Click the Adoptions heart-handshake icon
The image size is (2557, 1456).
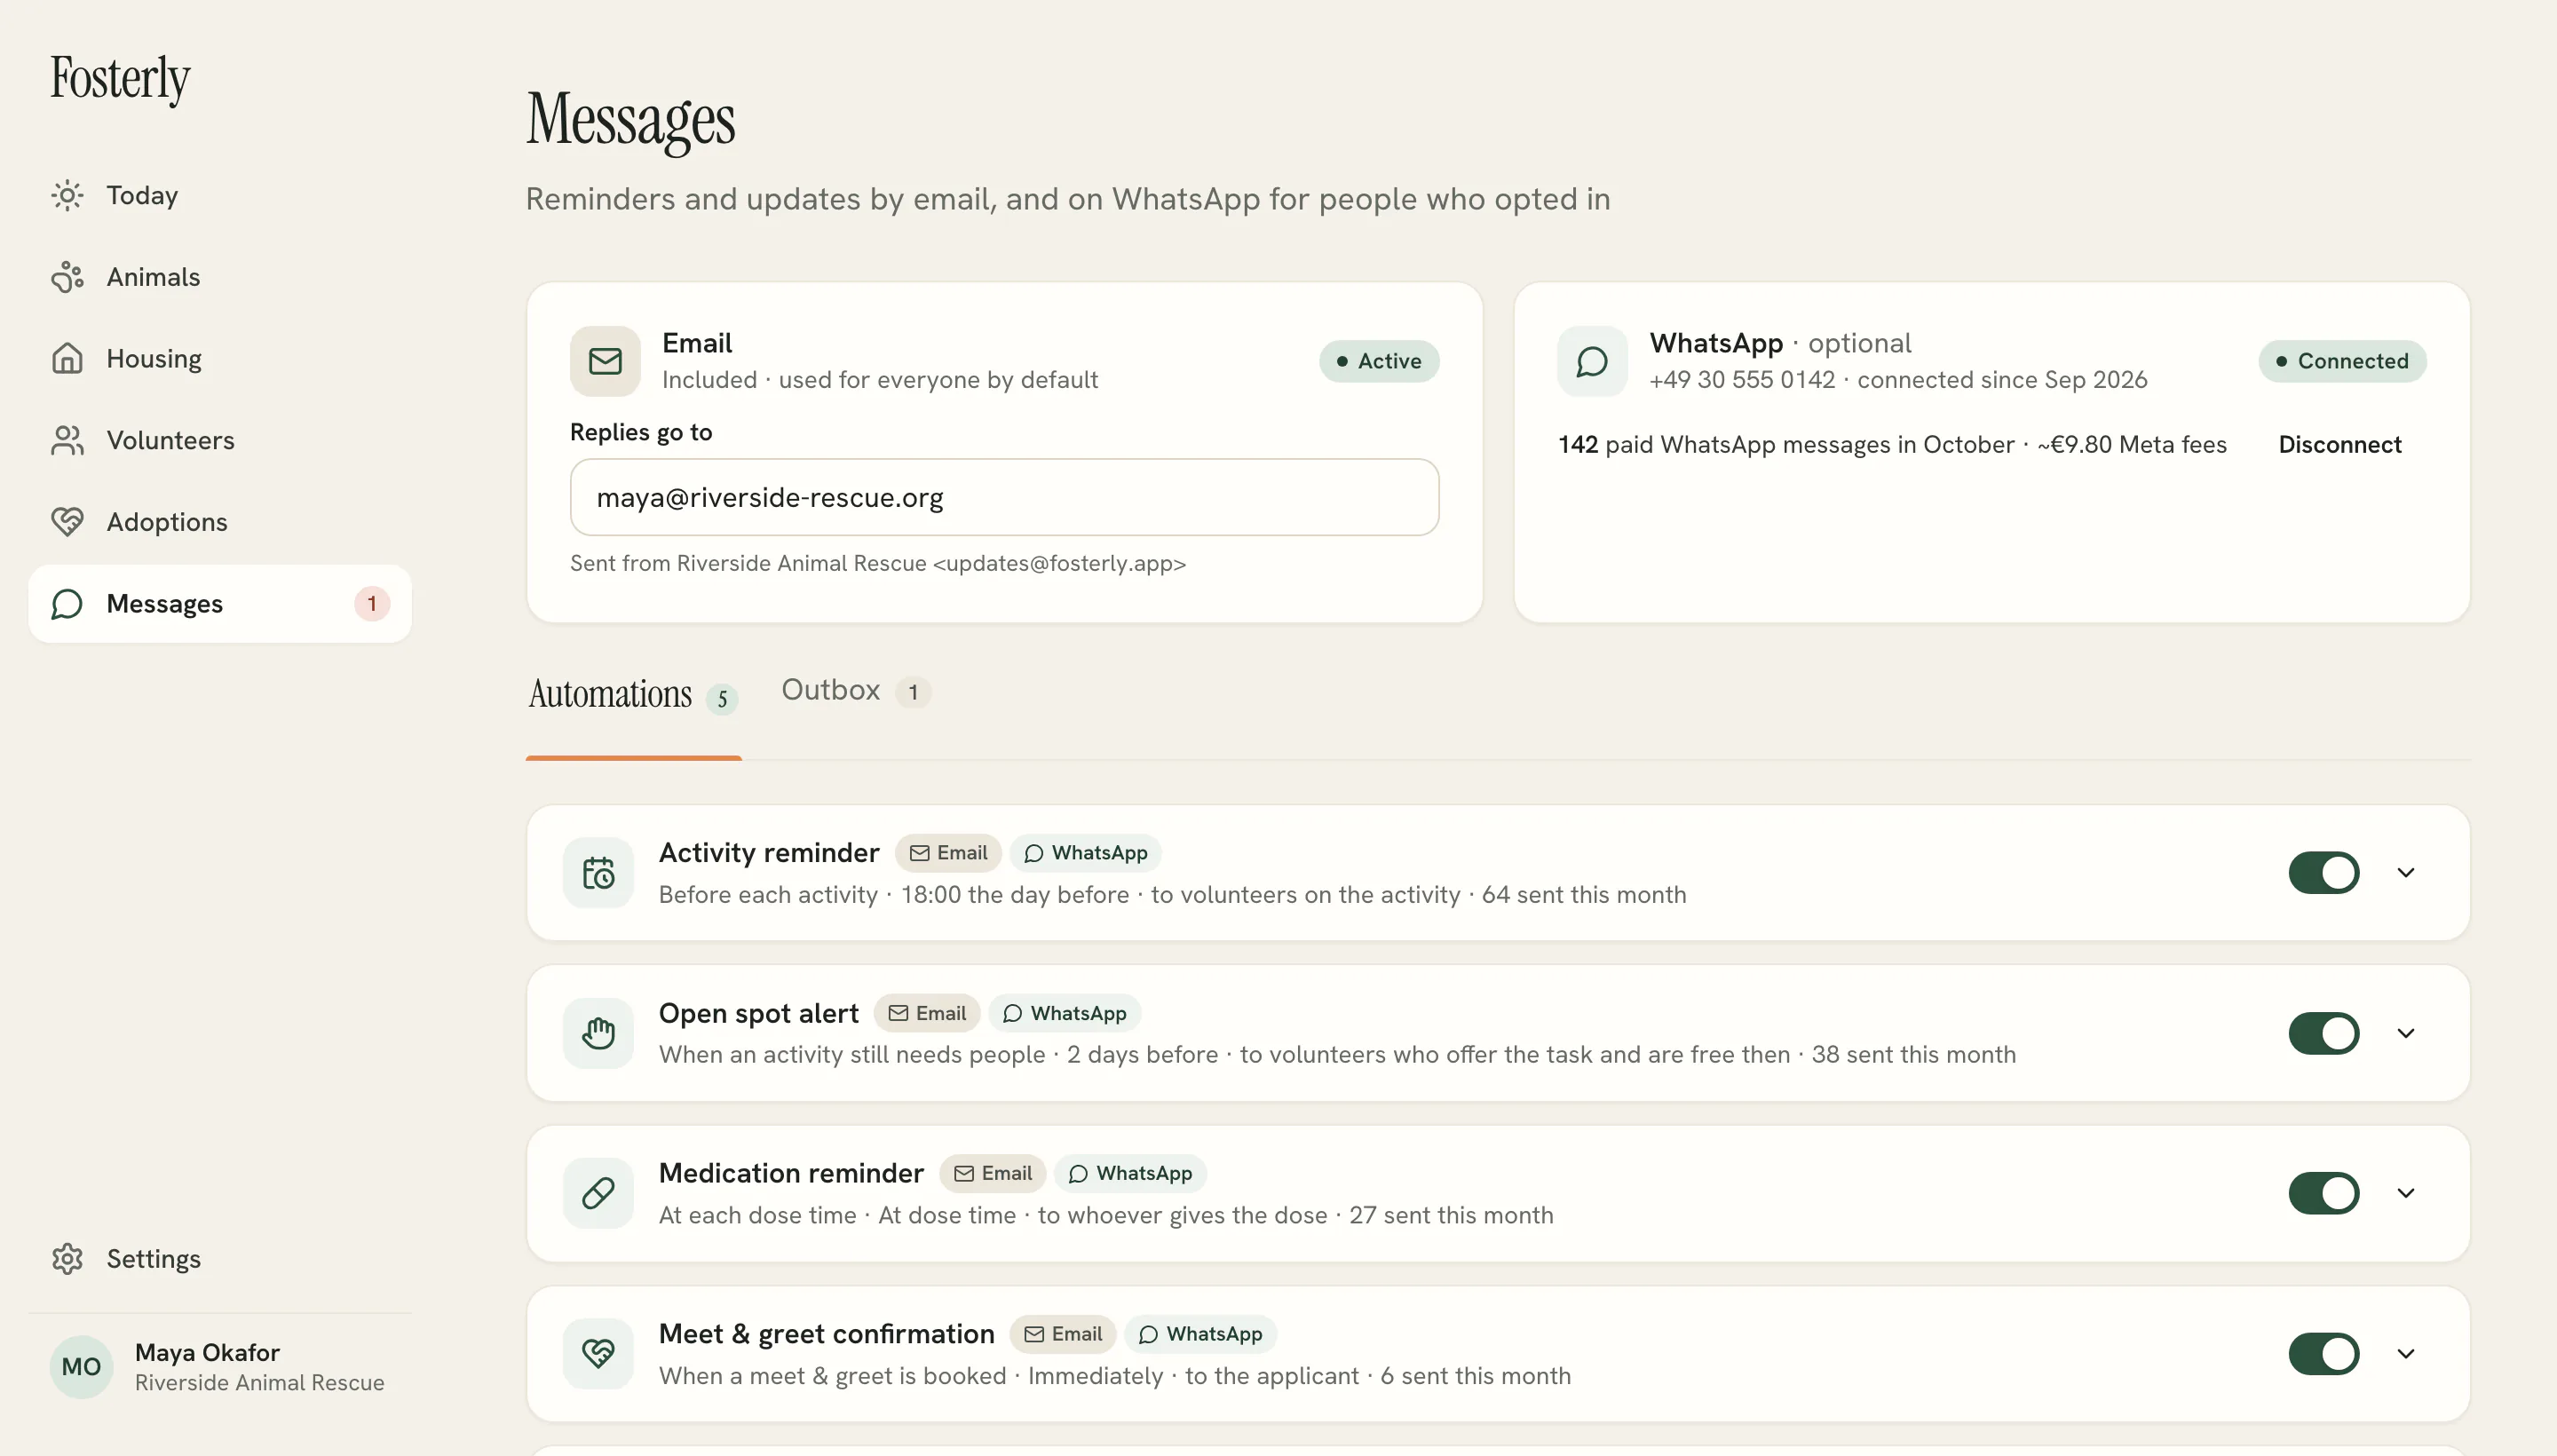(67, 522)
